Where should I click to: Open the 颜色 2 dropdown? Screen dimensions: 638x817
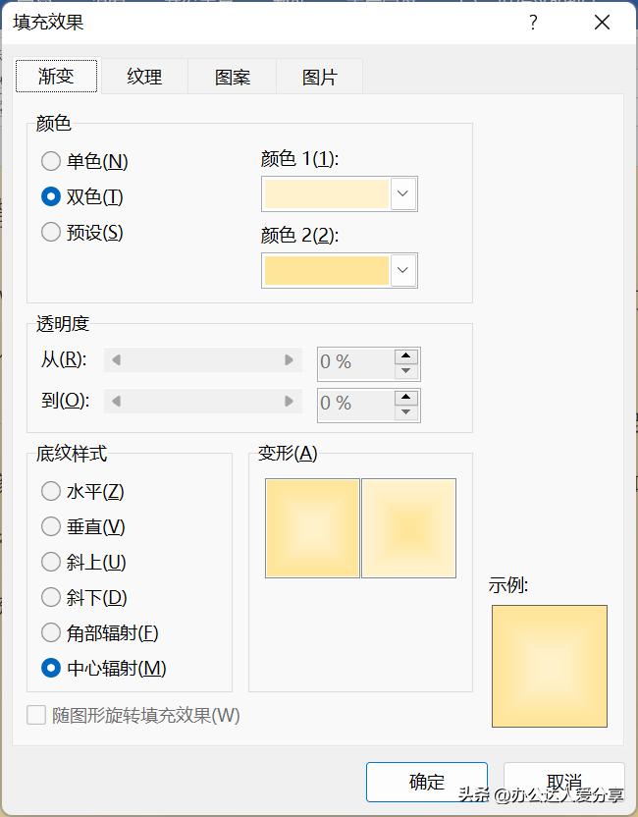[x=401, y=270]
